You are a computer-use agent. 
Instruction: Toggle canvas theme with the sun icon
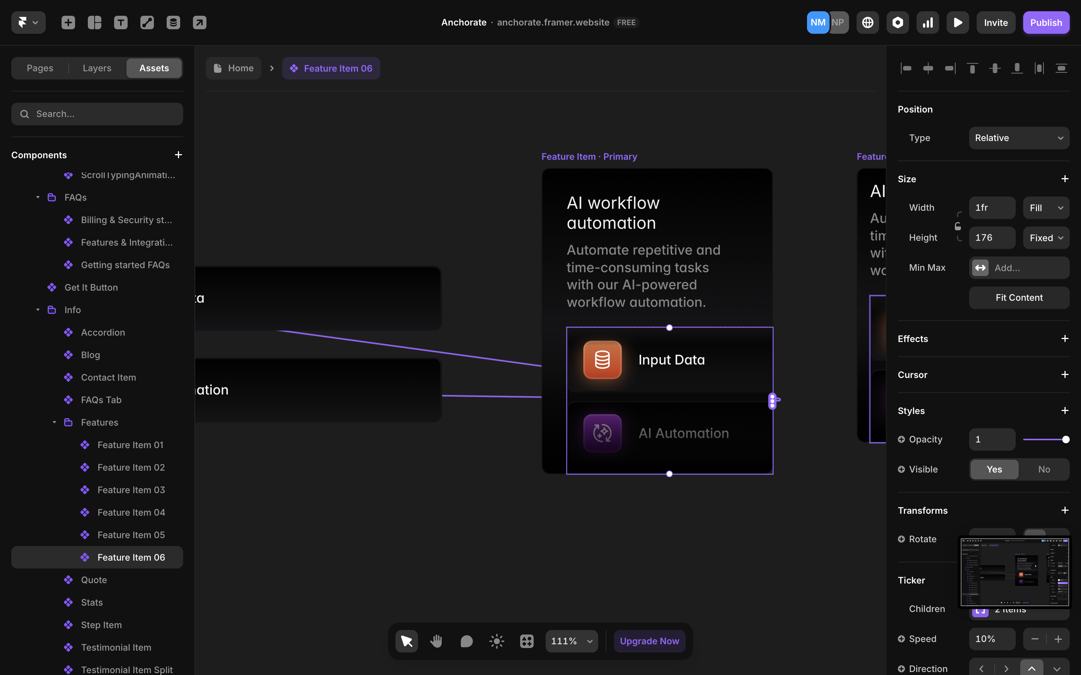(496, 640)
